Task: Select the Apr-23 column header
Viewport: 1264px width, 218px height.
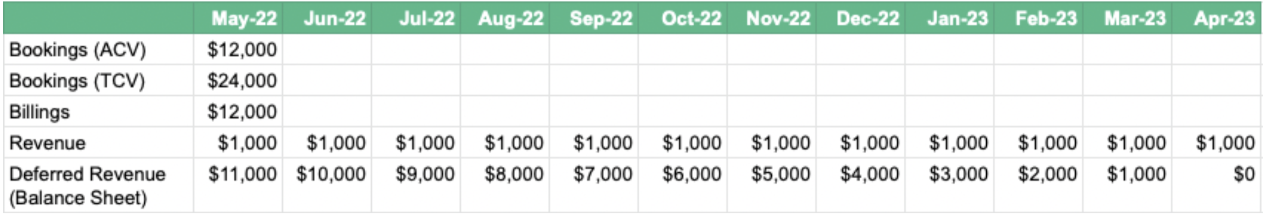Action: coord(1224,19)
